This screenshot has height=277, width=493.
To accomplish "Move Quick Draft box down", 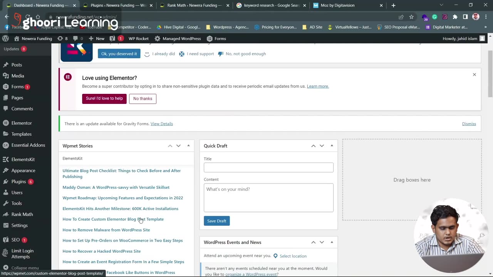I will 322,146.
